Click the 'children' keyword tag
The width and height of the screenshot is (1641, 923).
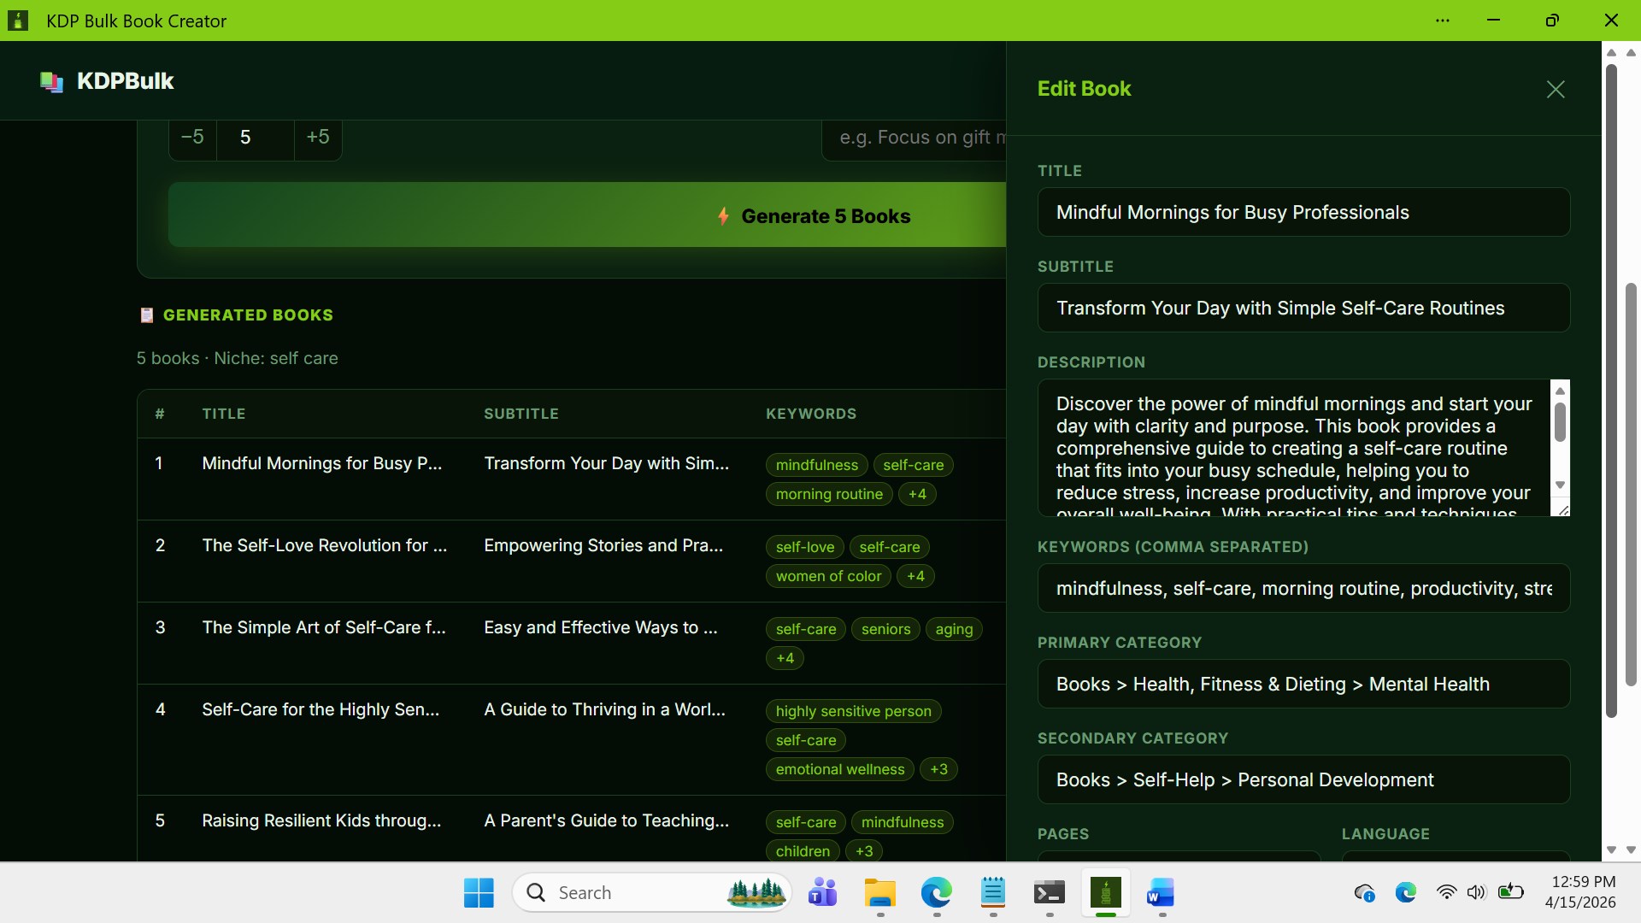coord(803,851)
